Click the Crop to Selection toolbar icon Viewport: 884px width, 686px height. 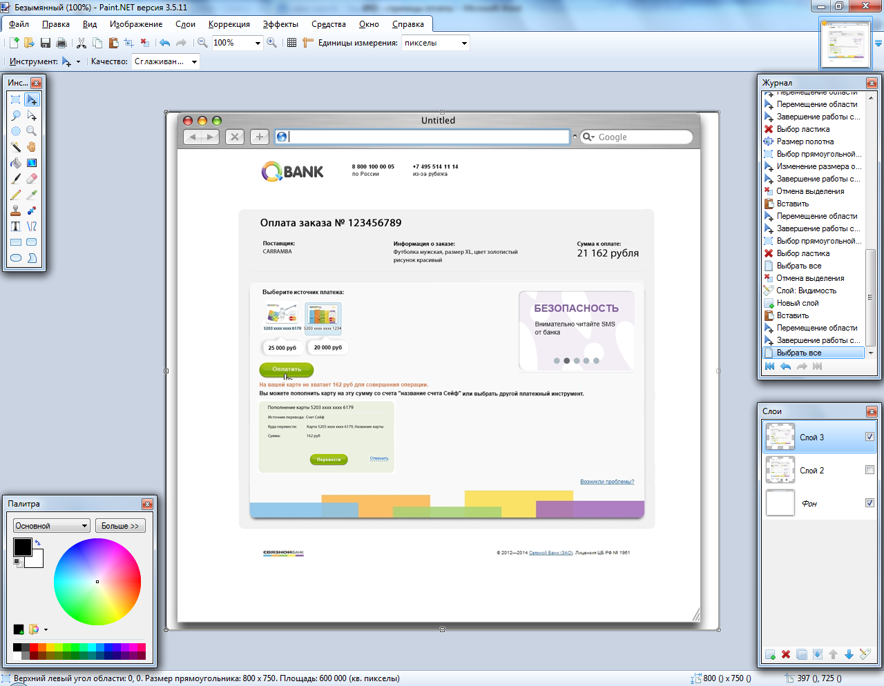click(x=128, y=43)
